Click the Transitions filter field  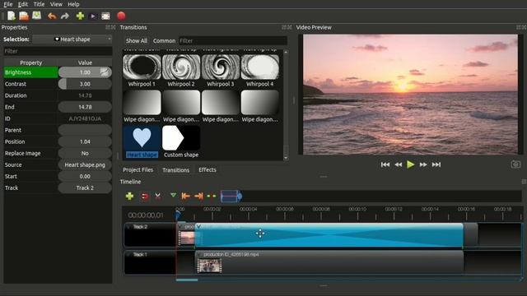click(232, 40)
